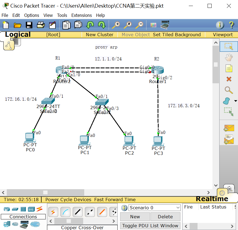Pick the orange Fiber cable
The width and height of the screenshot is (238, 230).
coord(102,212)
